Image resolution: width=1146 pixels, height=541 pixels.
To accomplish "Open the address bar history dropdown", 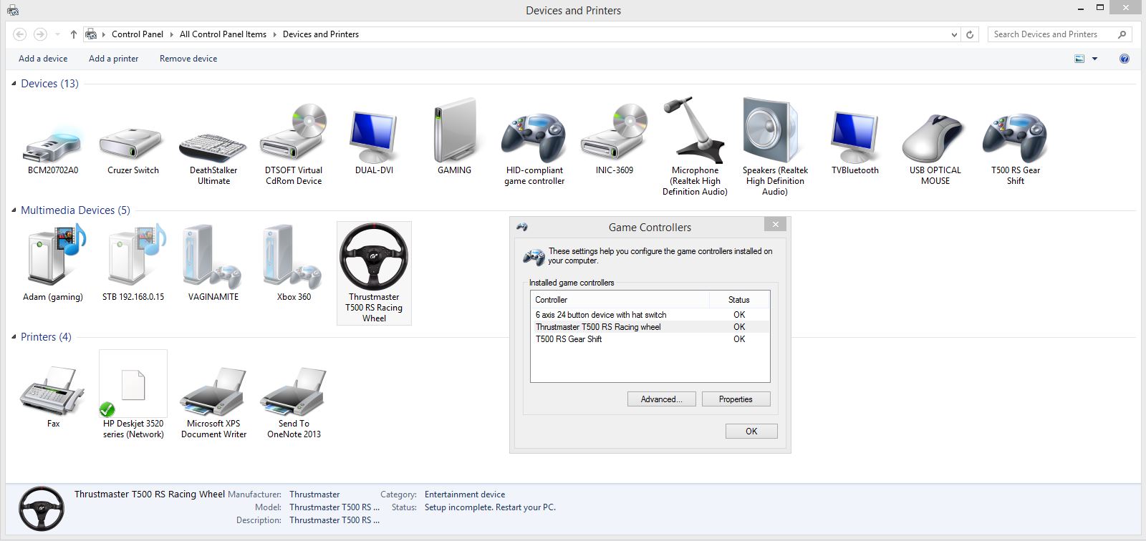I will click(954, 34).
